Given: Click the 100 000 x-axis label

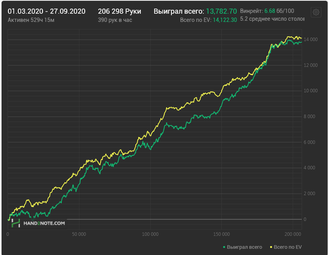Looking at the screenshot, I should pos(150,234).
